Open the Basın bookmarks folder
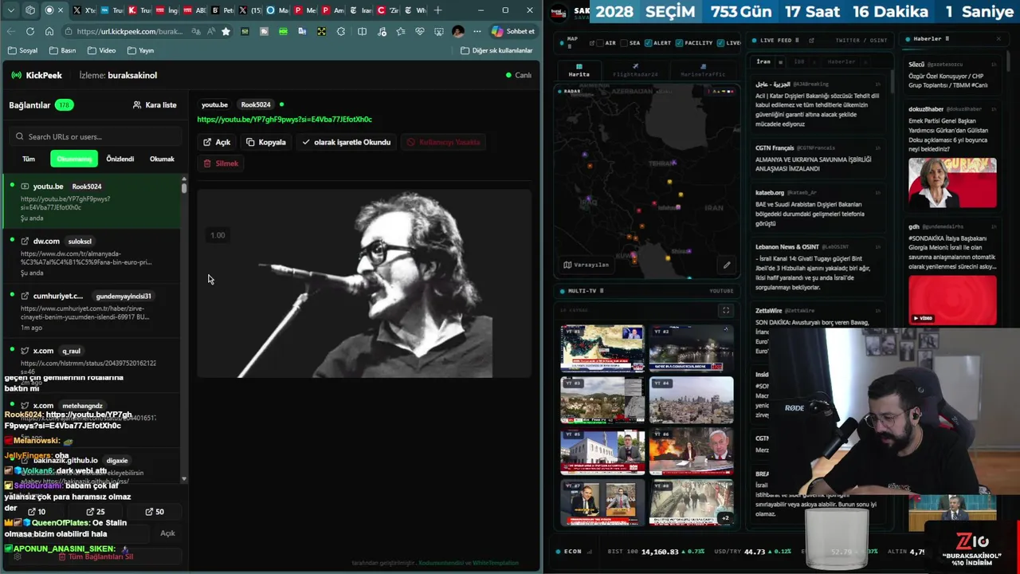This screenshot has width=1020, height=574. click(x=62, y=50)
